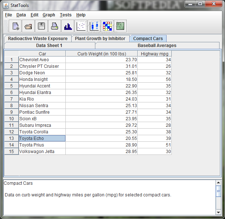Click the Scatter plot icon
Screen dimensions: 225x219
click(81, 26)
